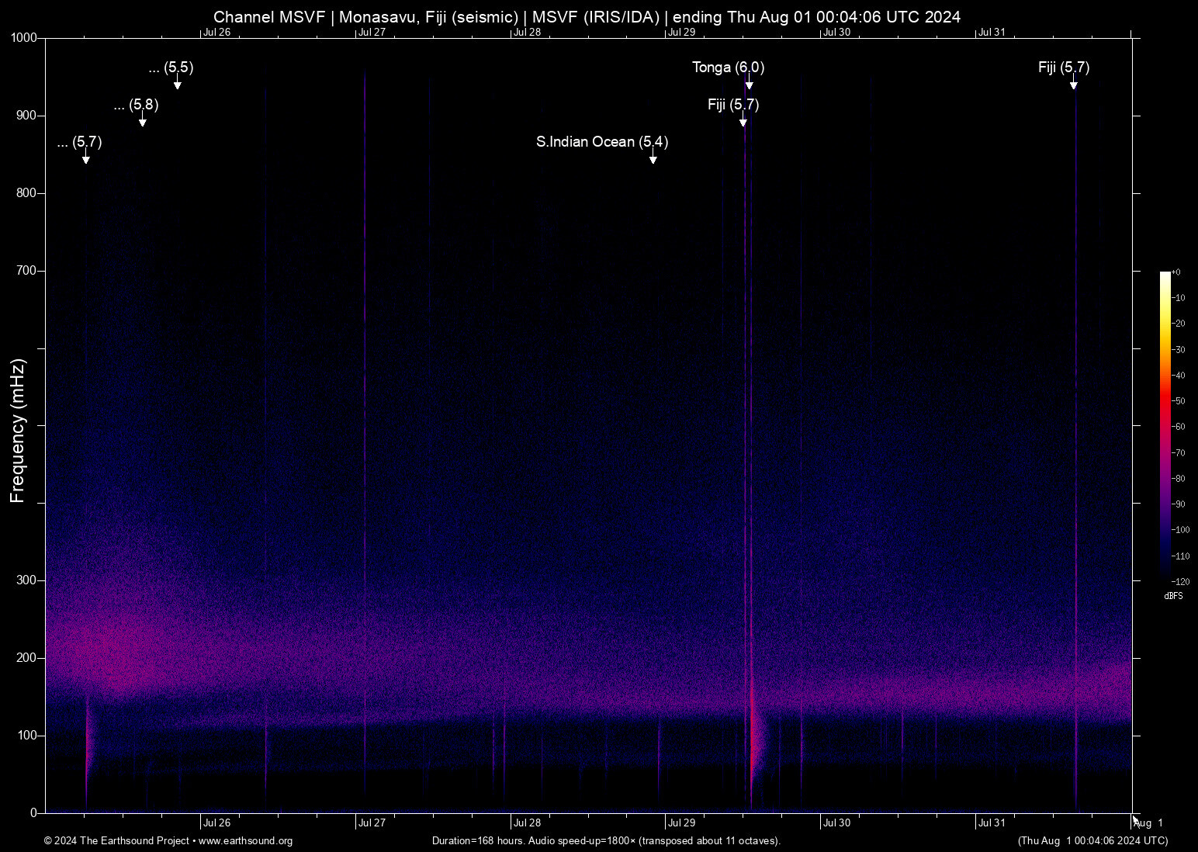Click 'Jul 30' on the top time axis
Viewport: 1198px width, 852px height.
[x=837, y=33]
